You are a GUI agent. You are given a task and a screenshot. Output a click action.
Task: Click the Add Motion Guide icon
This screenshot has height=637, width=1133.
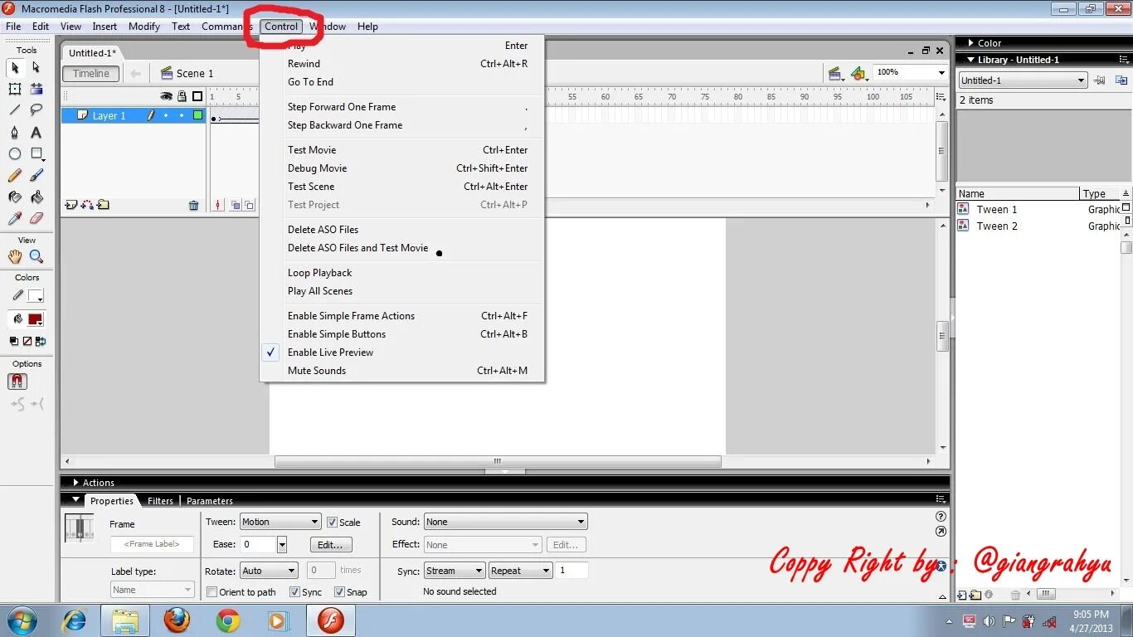tap(87, 205)
